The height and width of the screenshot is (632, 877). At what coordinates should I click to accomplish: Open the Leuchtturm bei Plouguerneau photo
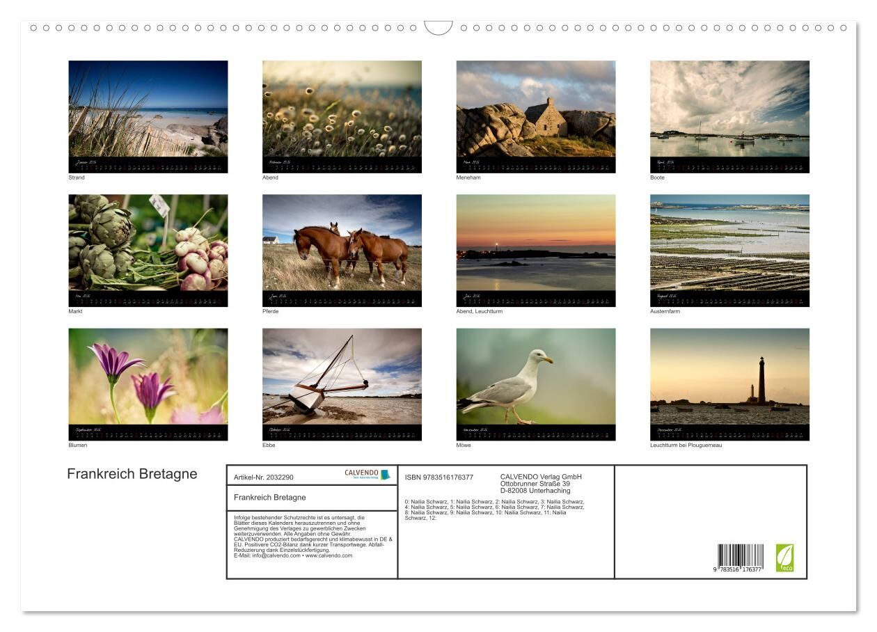point(729,377)
